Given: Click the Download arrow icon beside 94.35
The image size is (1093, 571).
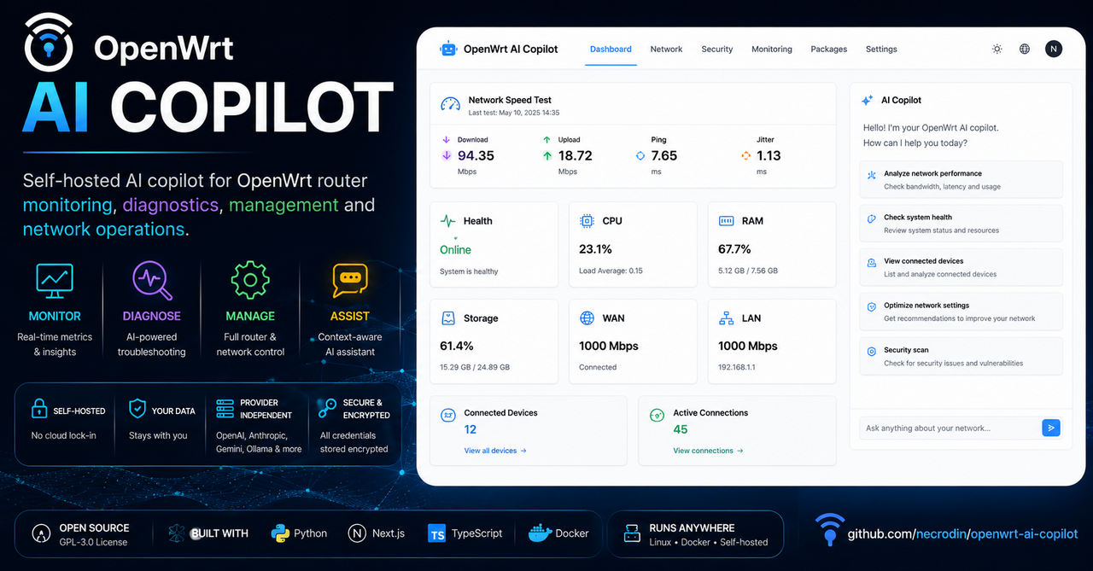Looking at the screenshot, I should click(x=446, y=155).
